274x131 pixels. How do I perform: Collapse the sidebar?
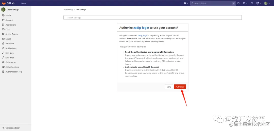(x=11, y=128)
